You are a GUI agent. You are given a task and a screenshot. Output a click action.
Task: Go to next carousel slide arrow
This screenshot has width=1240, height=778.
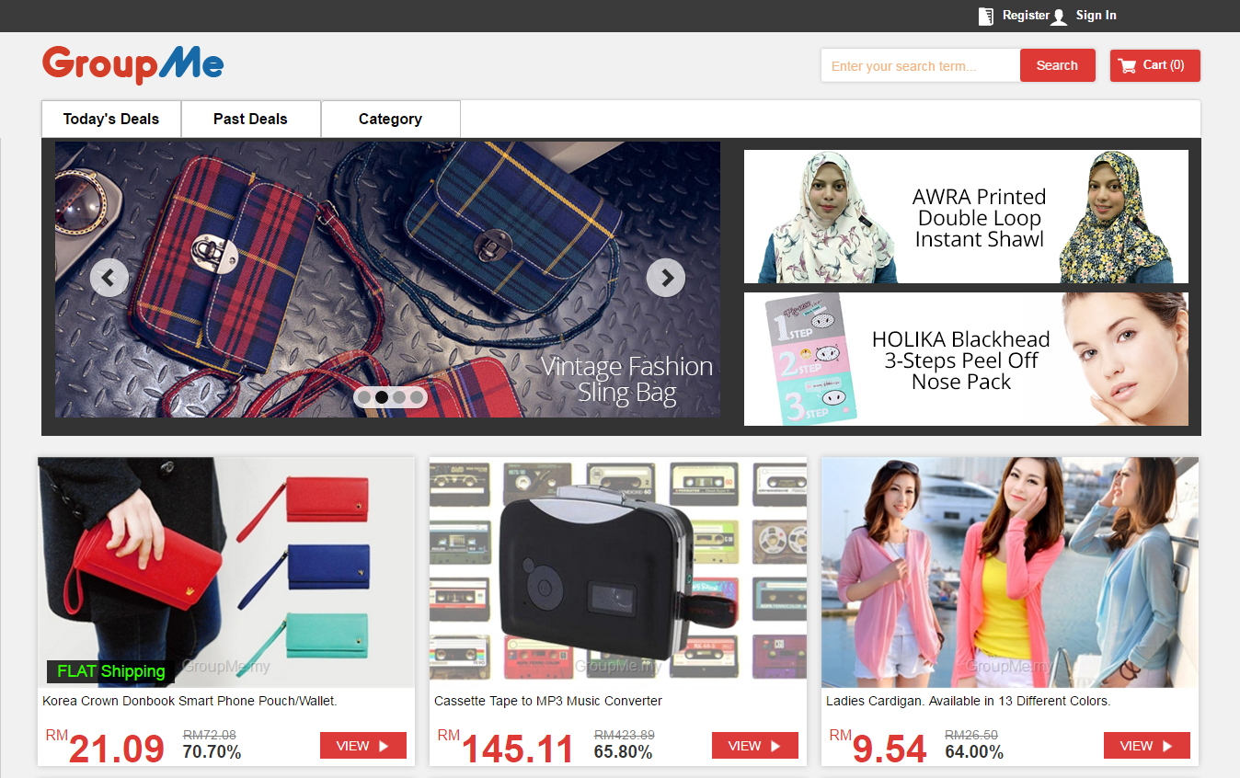666,277
